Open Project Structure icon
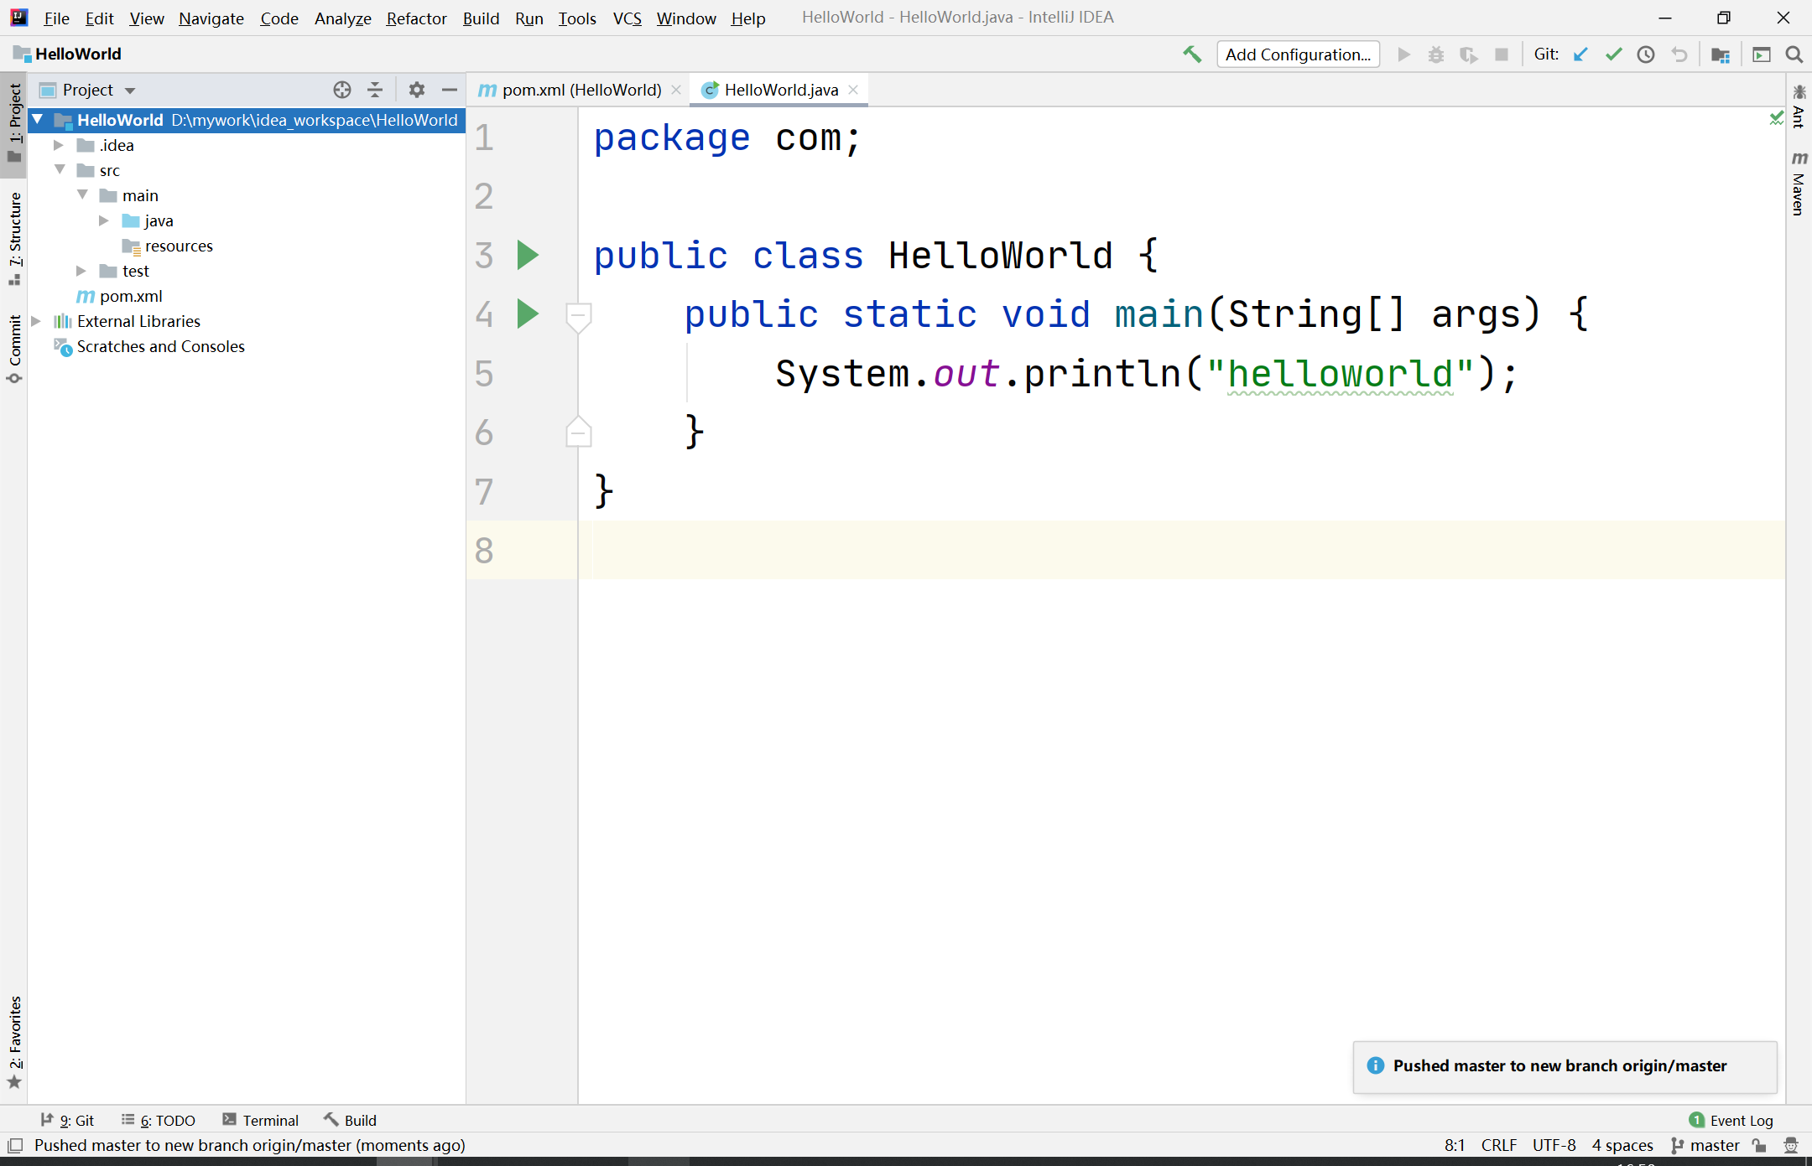 coord(1721,54)
